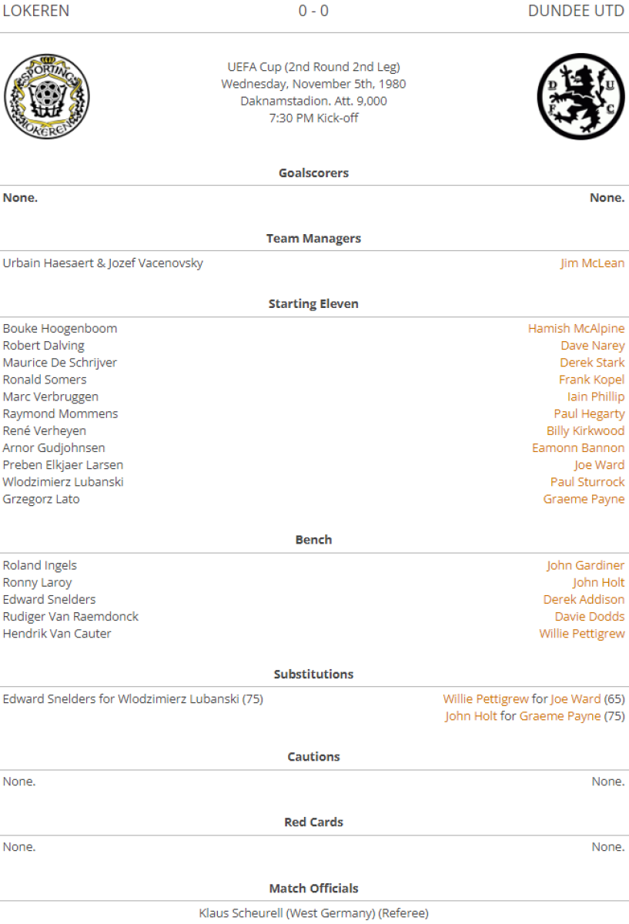Click the Dundee United lion crest
629x924 pixels.
(581, 96)
